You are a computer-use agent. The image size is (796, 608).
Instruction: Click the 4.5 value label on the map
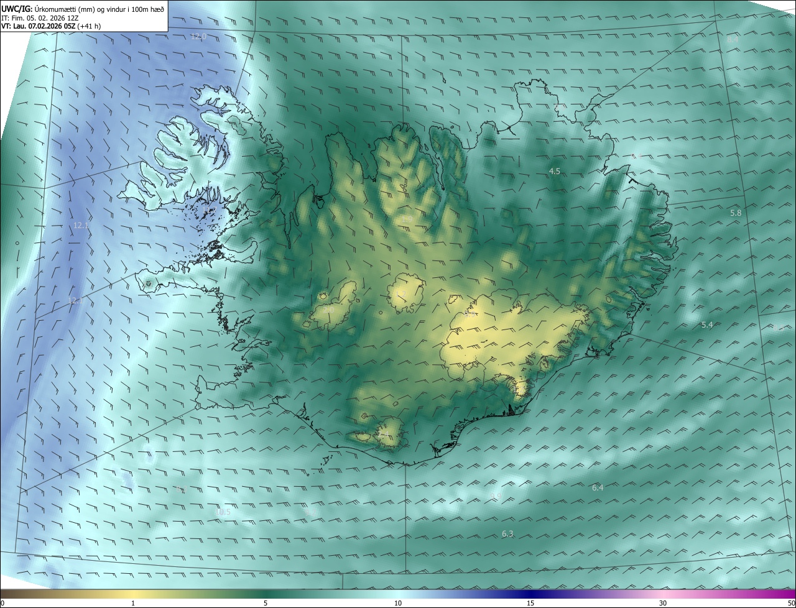point(555,171)
